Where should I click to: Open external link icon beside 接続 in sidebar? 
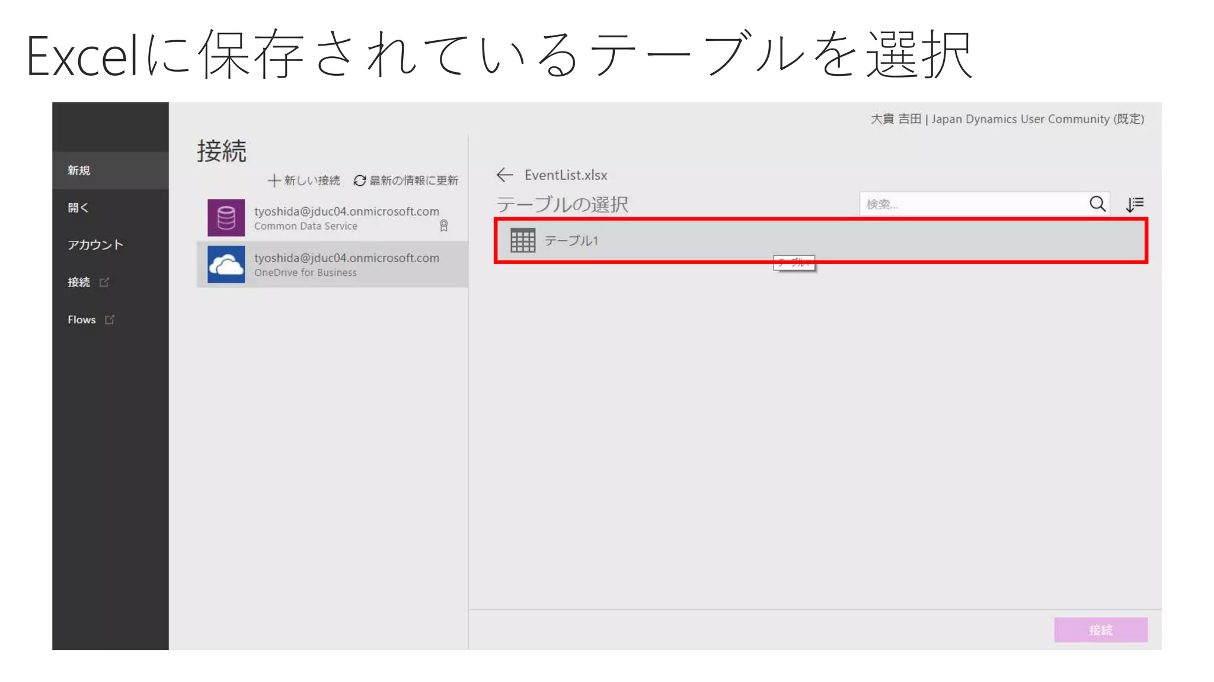click(104, 282)
